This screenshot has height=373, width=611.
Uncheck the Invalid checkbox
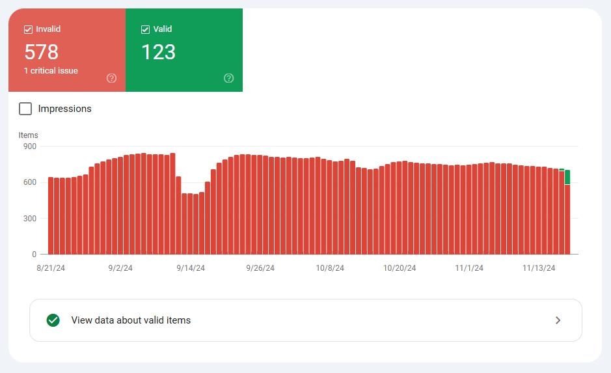click(28, 29)
